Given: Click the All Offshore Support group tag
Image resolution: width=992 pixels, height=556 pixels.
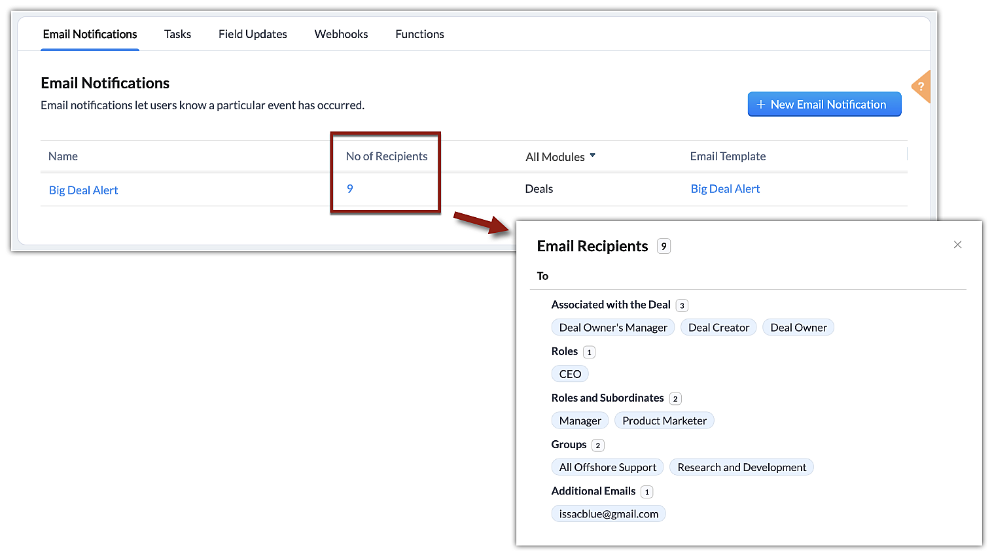Looking at the screenshot, I should [607, 467].
